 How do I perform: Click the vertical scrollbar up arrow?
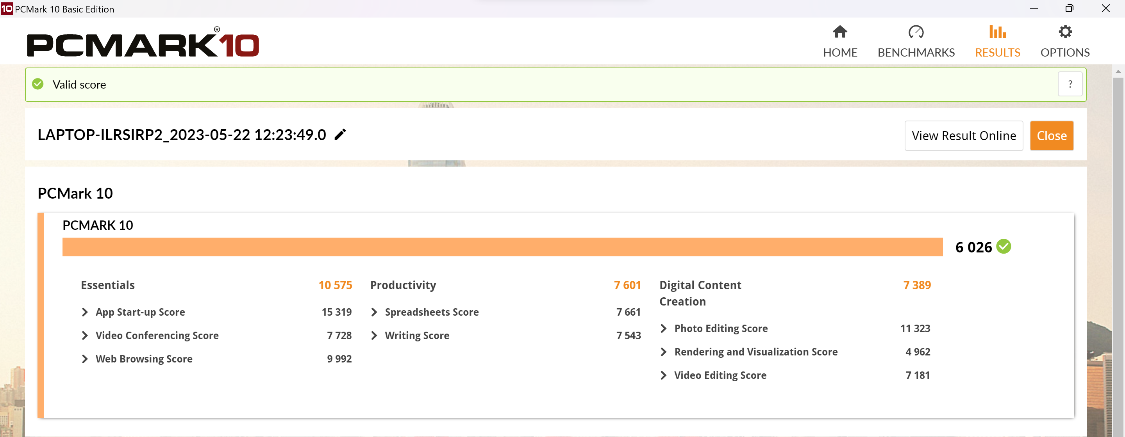click(1118, 71)
